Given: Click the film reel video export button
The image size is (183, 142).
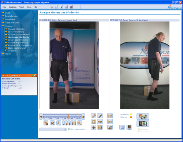Looking at the screenshot, I should 143,116.
